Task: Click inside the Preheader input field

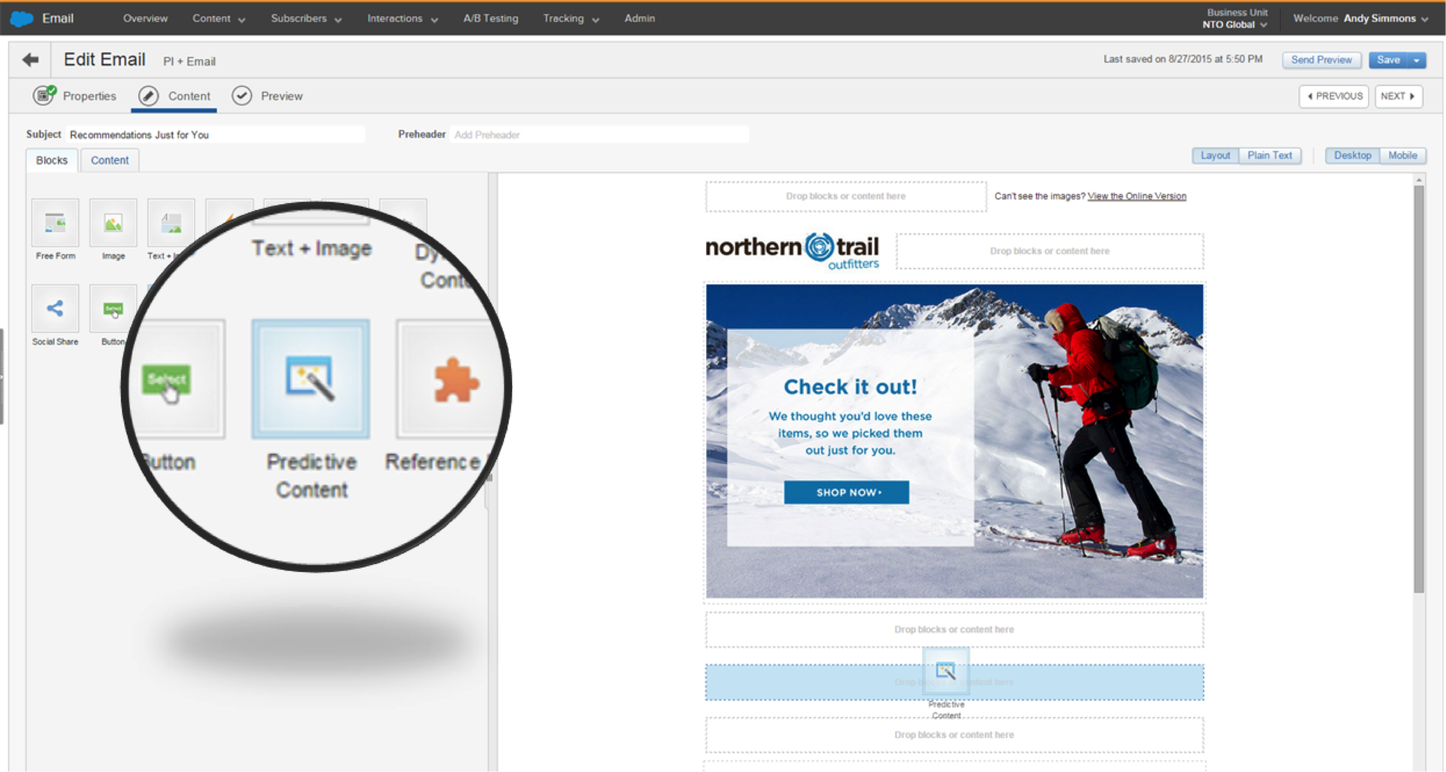Action: click(x=598, y=134)
